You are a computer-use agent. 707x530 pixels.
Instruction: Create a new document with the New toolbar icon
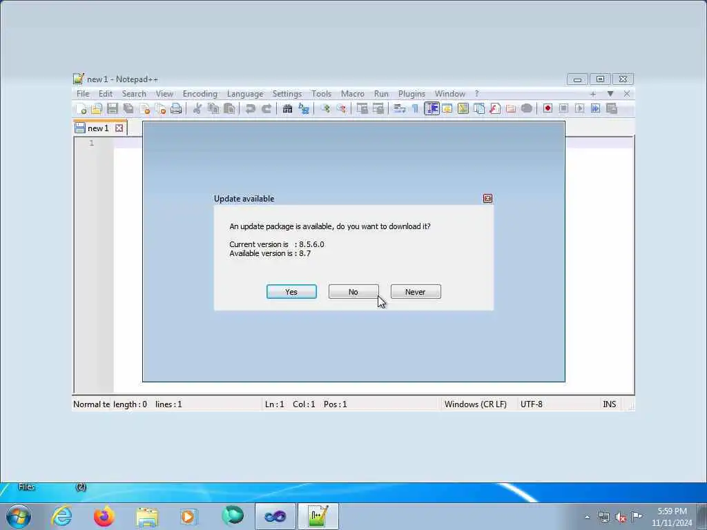(81, 108)
